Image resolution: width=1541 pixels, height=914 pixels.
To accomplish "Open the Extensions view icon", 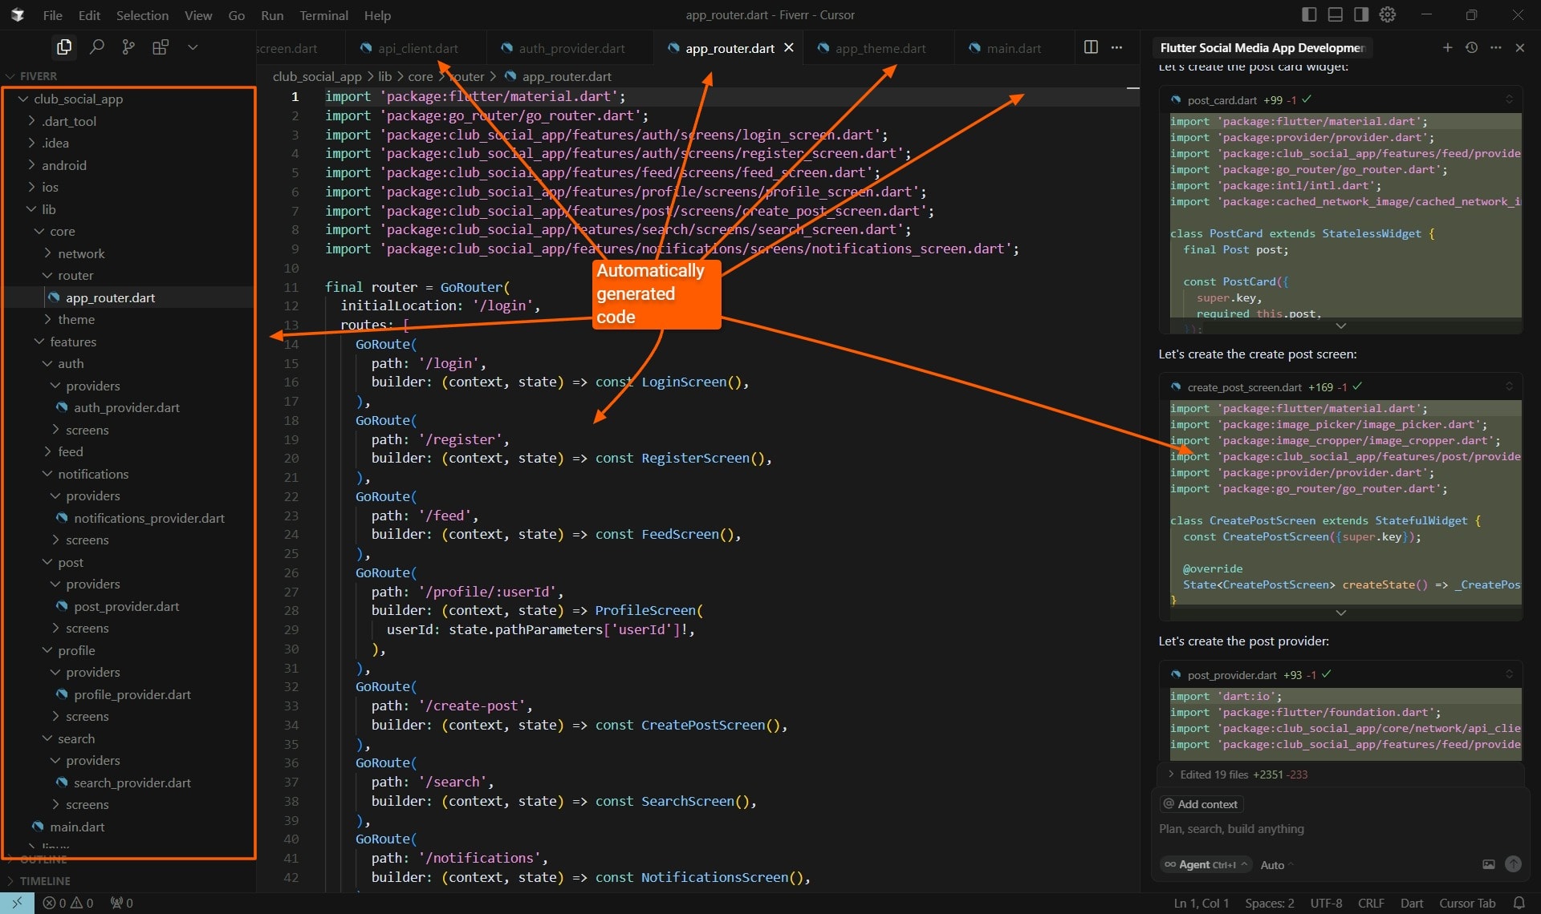I will (x=160, y=47).
